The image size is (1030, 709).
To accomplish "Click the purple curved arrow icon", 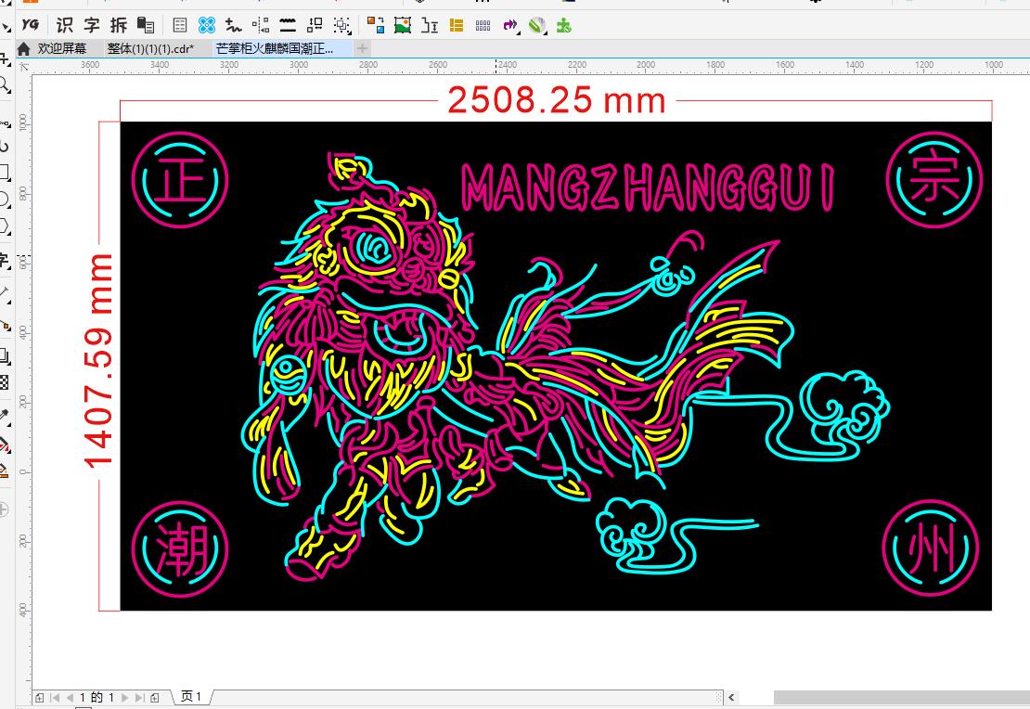I will (510, 25).
